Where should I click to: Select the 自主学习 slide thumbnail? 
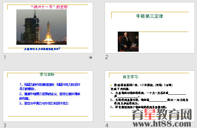[150, 96]
